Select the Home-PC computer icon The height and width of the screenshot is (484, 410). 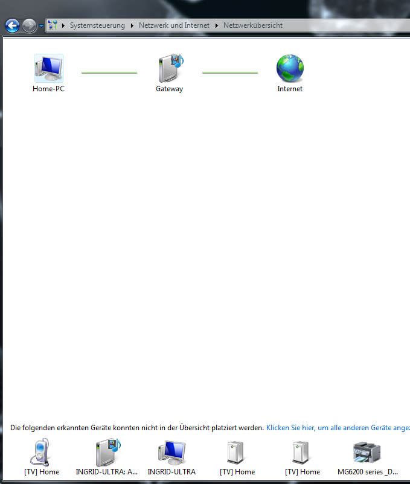pos(48,68)
